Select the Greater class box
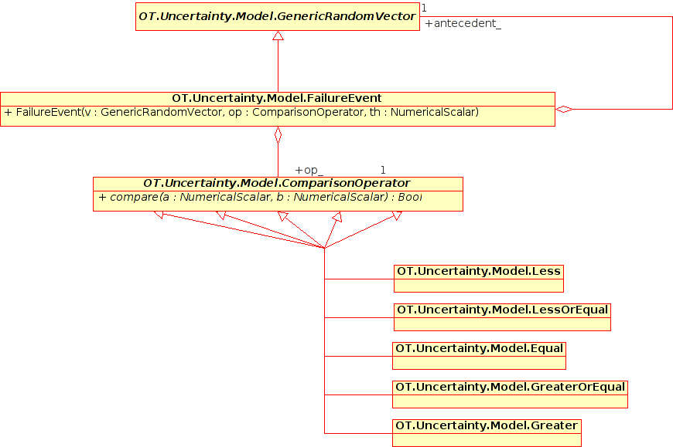The height and width of the screenshot is (447, 673). coord(487,432)
